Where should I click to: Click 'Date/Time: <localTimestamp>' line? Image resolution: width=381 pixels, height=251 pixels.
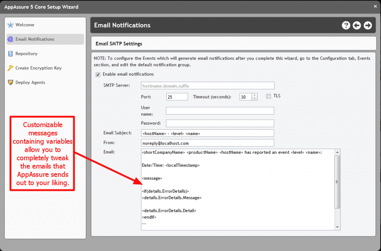(x=170, y=165)
